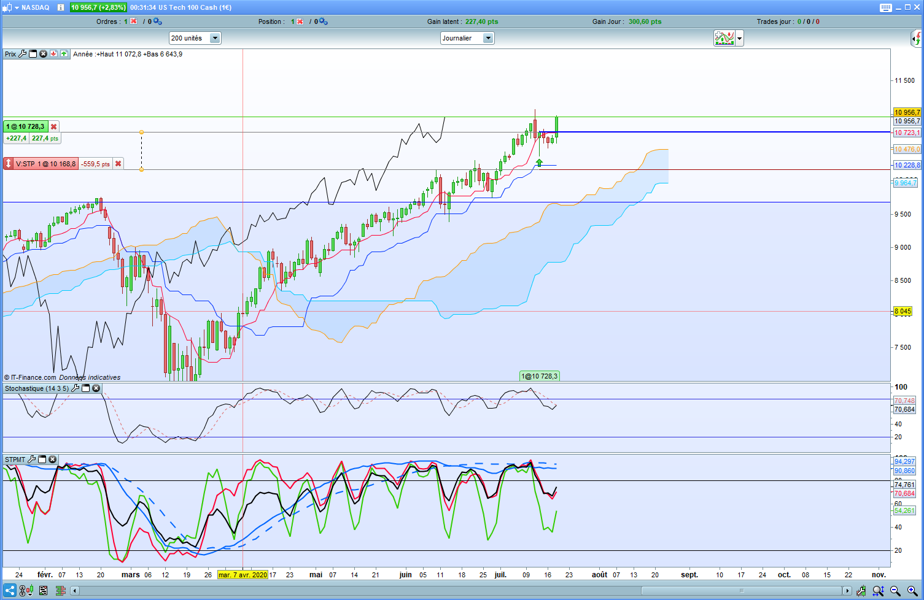This screenshot has height=600, width=924.
Task: Open the instrument information icon next to NASDAQ
Action: click(x=60, y=7)
